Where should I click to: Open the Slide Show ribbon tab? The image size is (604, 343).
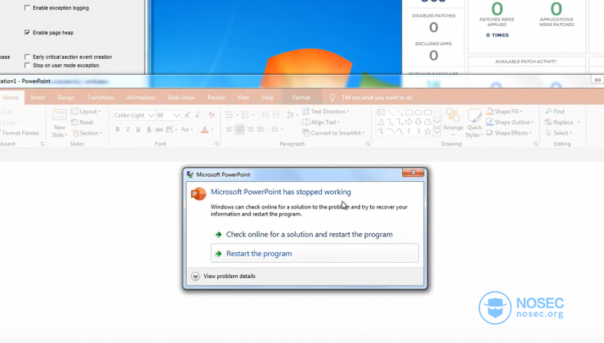tap(181, 97)
